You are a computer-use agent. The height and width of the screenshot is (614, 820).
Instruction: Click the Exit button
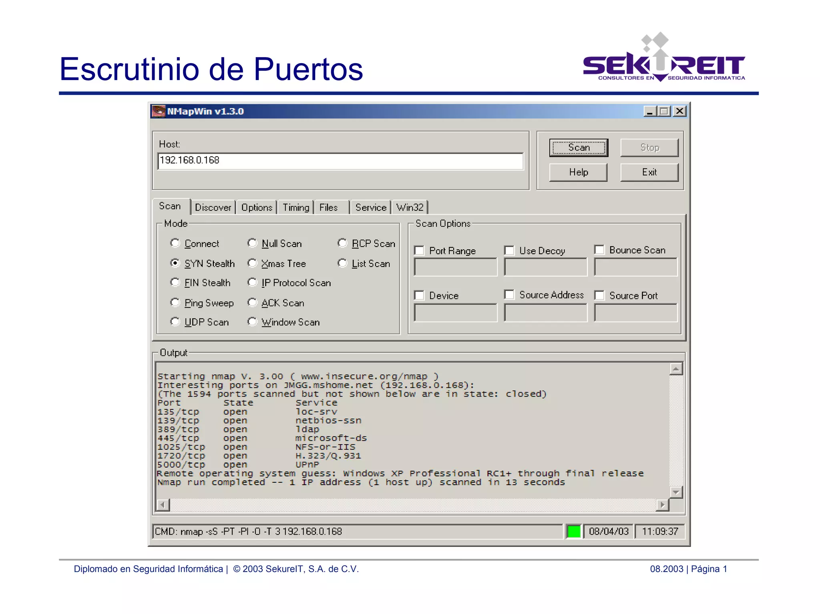point(649,172)
